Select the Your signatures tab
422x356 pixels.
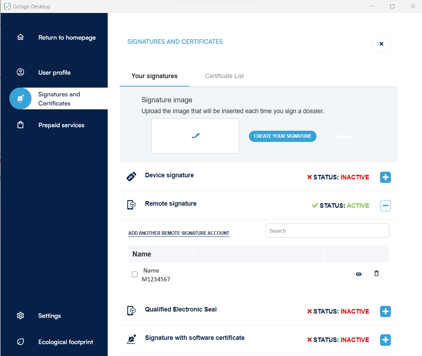tap(155, 76)
